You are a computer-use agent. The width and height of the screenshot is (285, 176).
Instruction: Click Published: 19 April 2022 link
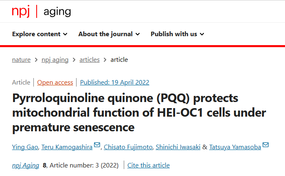[x=114, y=83]
